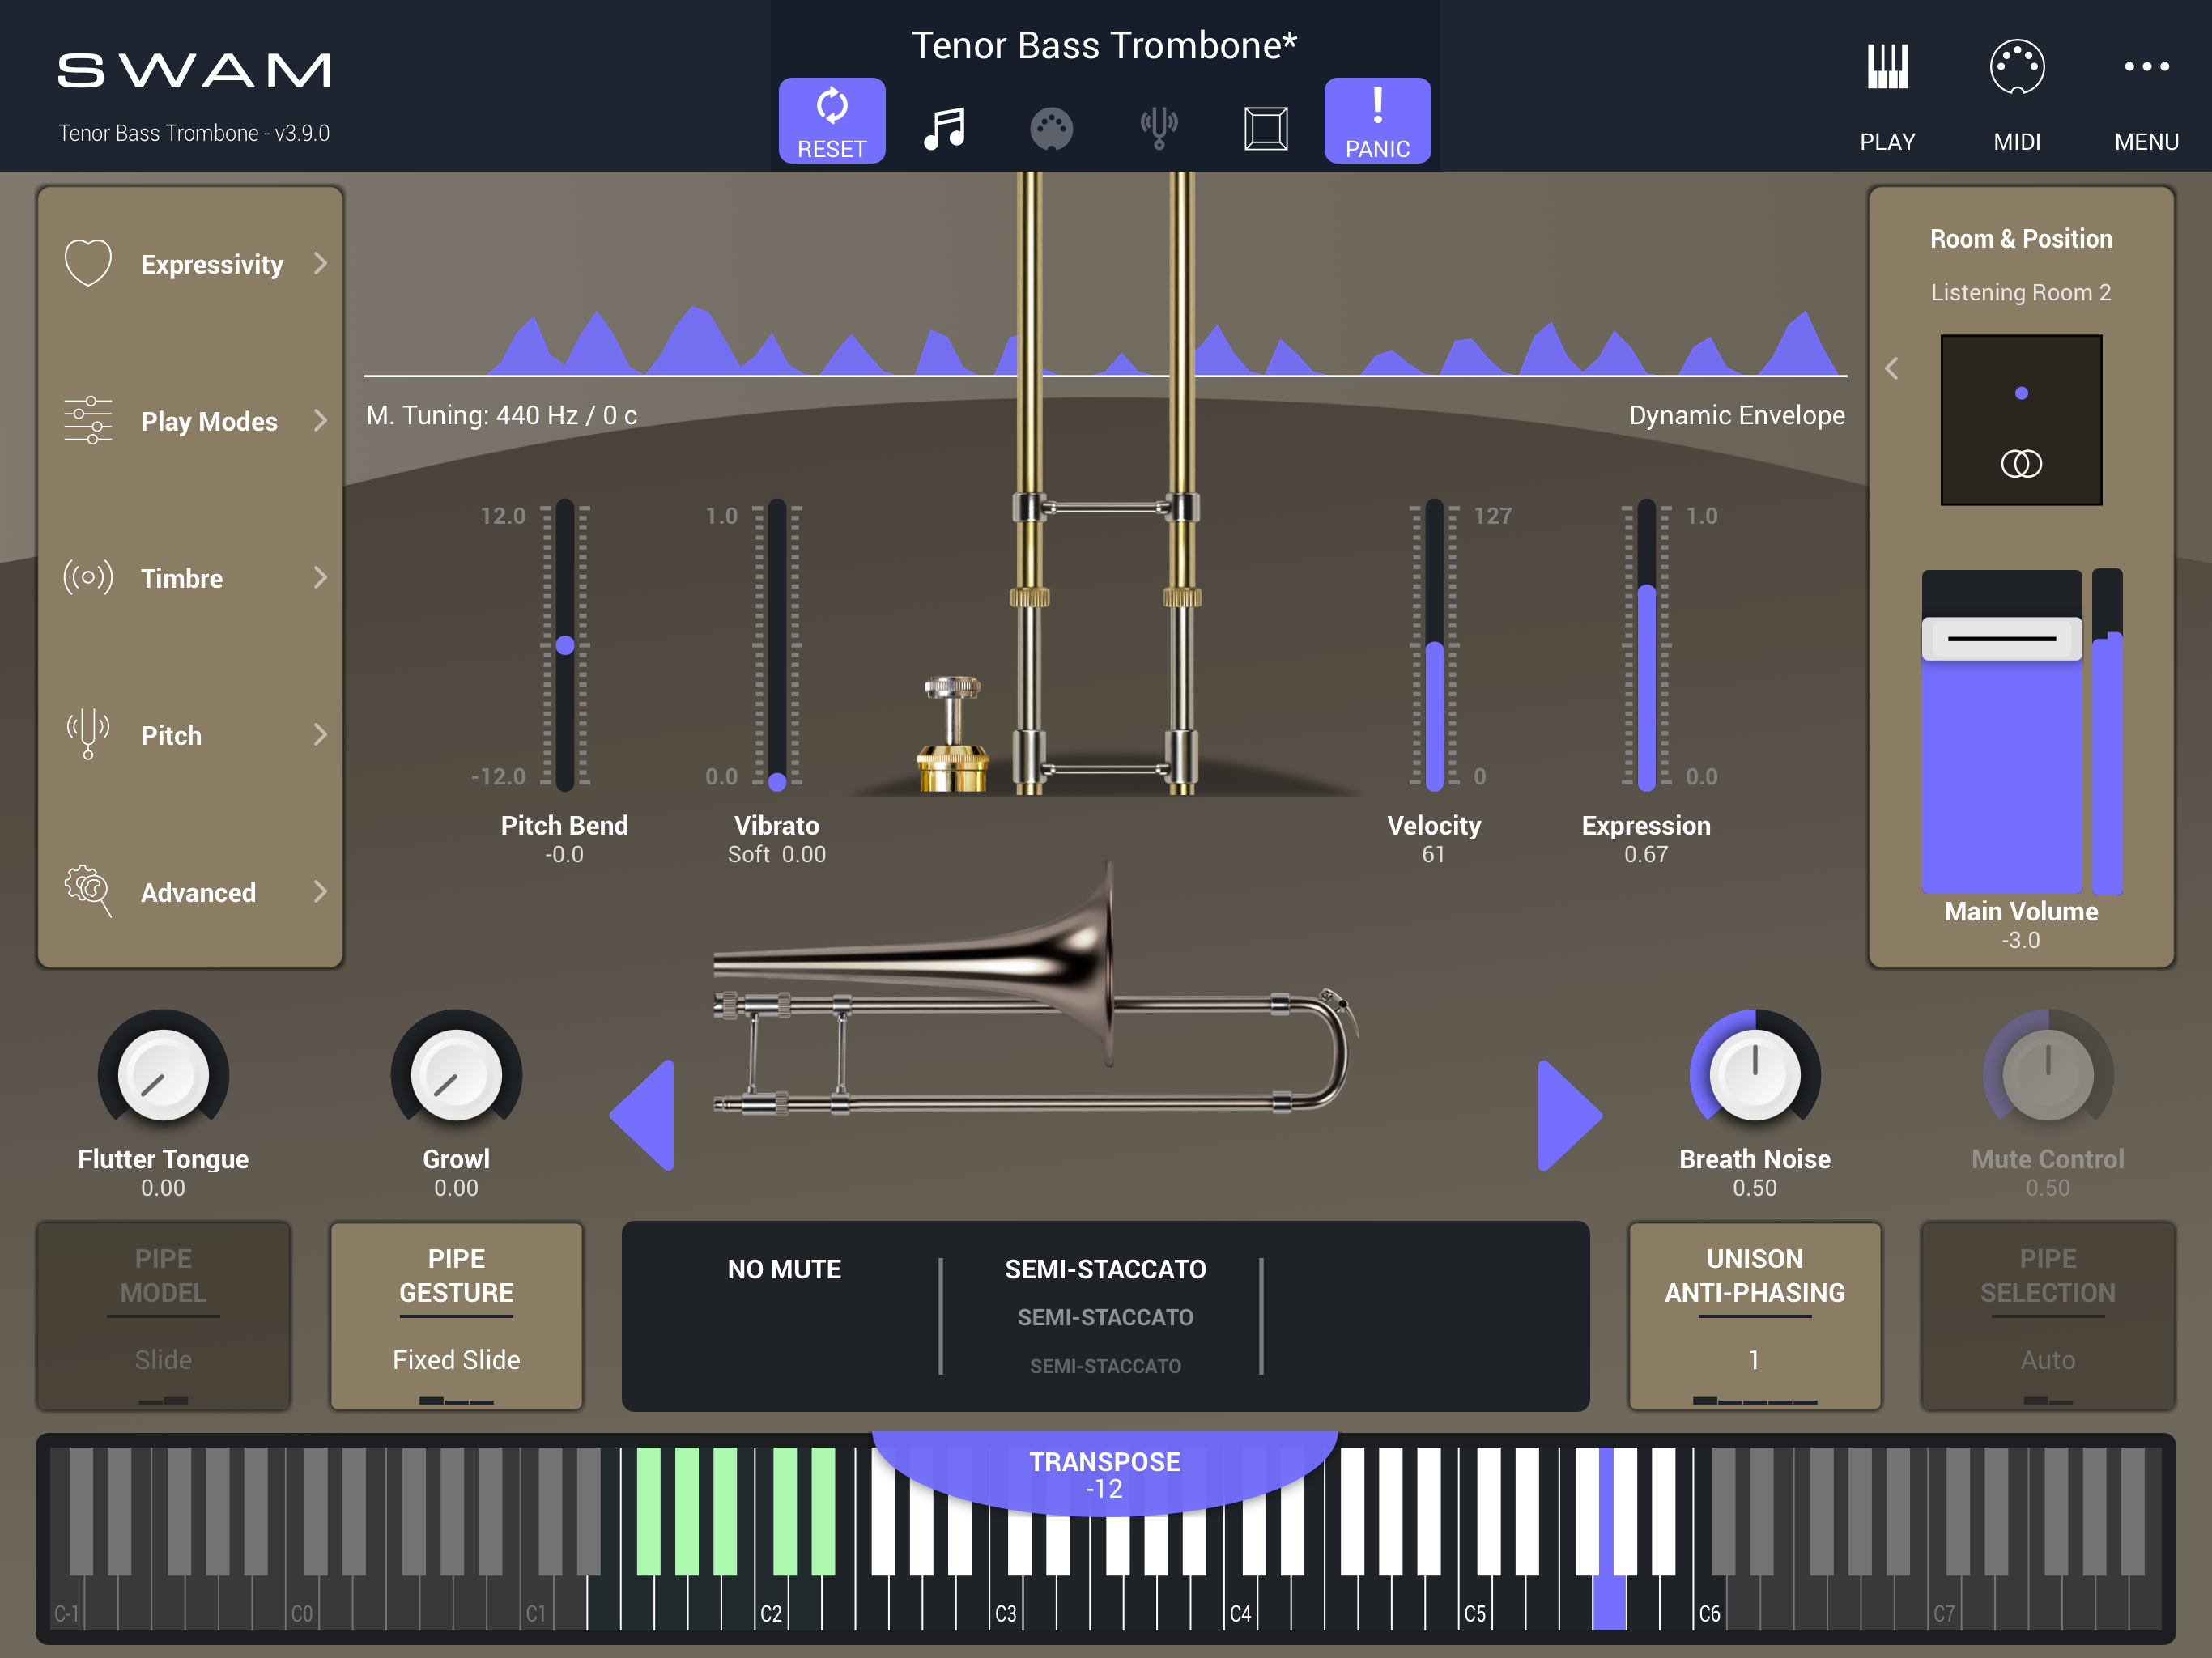Click the M. Tuning: 440 Hz / 0 c text
This screenshot has width=2212, height=1658.
(x=501, y=415)
